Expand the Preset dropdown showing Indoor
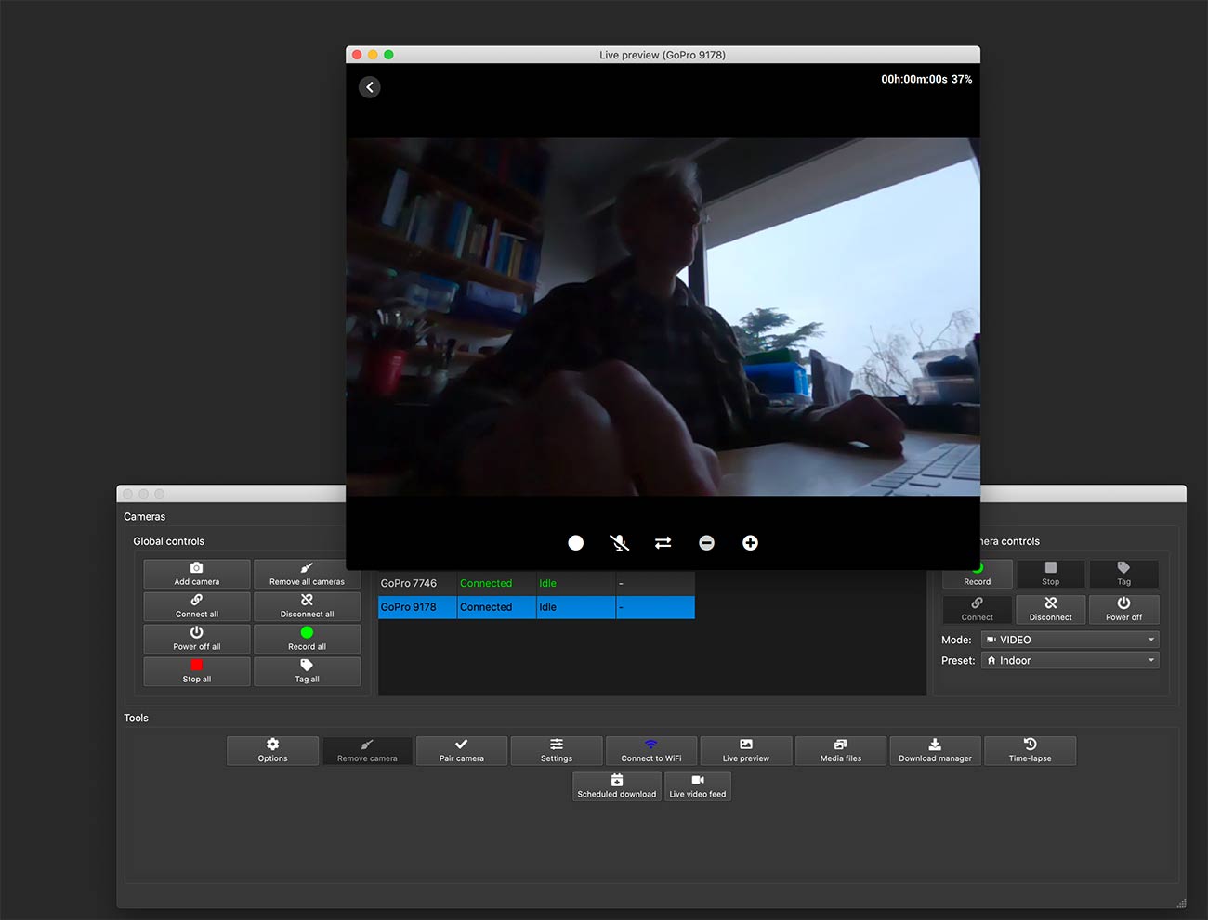The width and height of the screenshot is (1208, 920). pos(1070,661)
